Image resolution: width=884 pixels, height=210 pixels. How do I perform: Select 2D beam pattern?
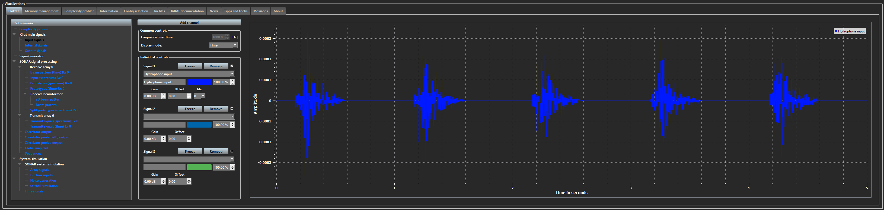pyautogui.click(x=49, y=99)
